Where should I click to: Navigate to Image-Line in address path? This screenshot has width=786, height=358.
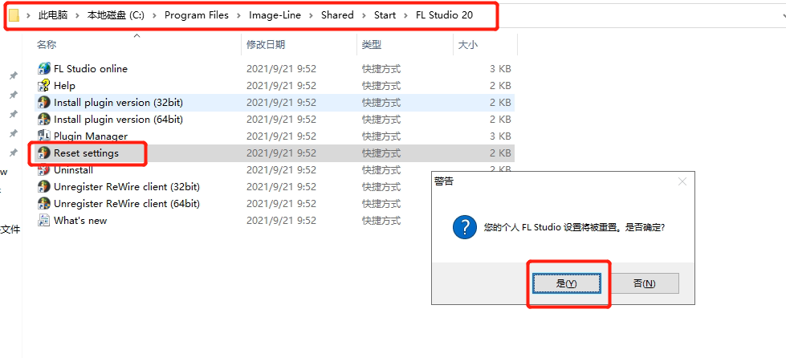tap(275, 15)
